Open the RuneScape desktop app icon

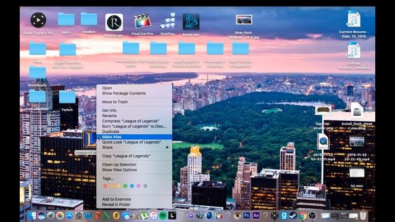click(114, 22)
